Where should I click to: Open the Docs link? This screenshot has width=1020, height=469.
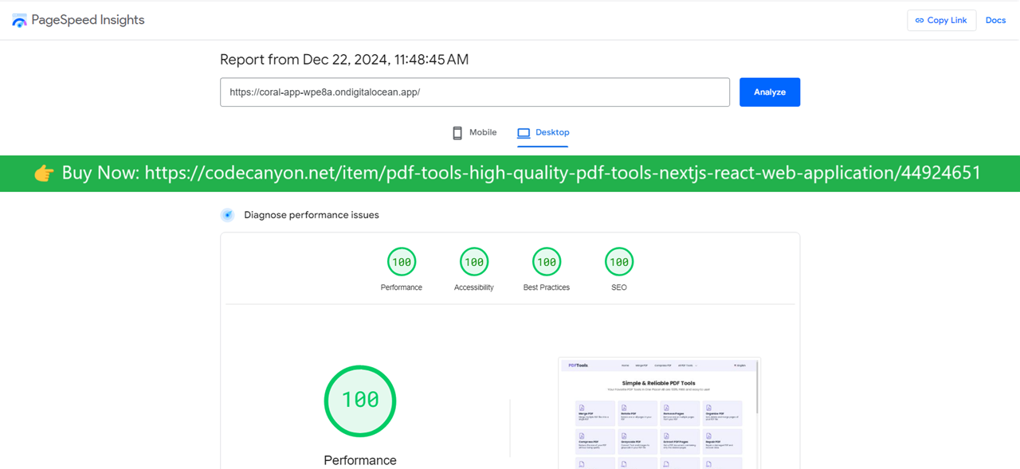pos(995,20)
